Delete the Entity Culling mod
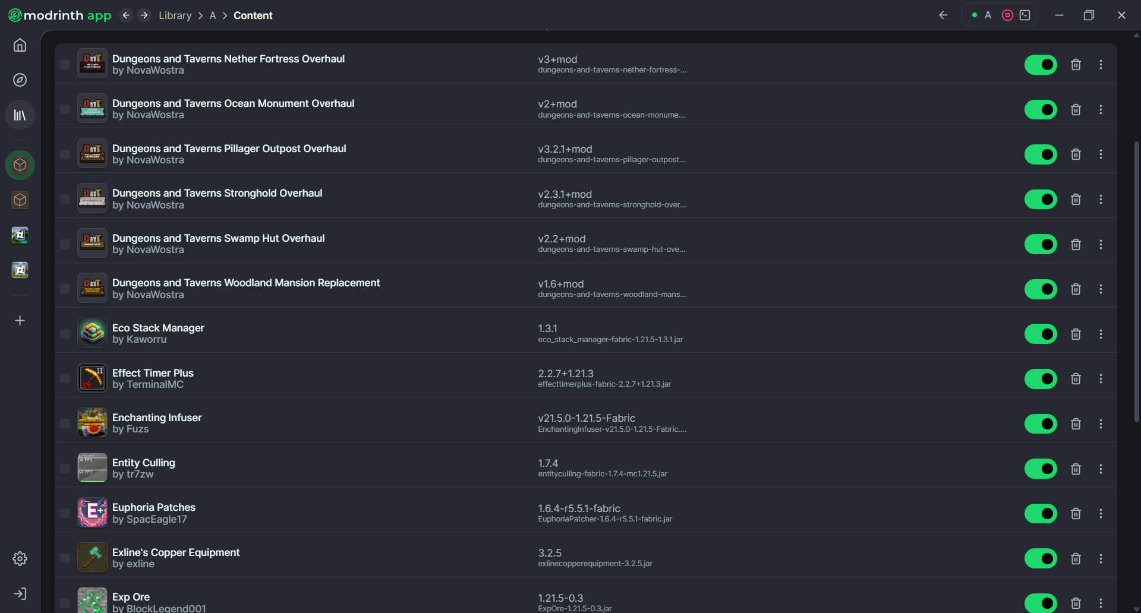 (x=1076, y=469)
